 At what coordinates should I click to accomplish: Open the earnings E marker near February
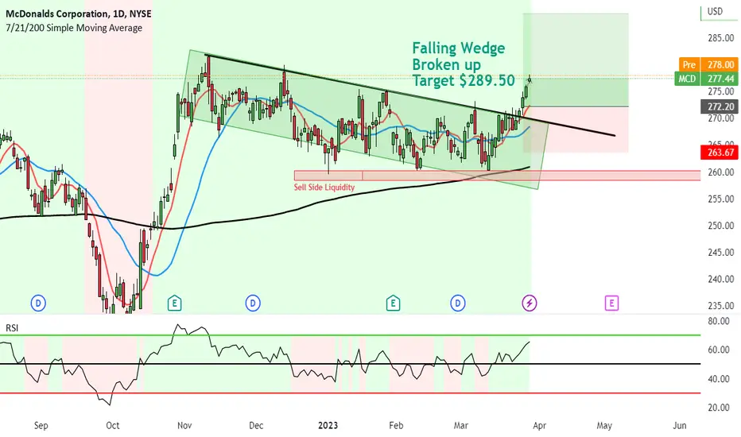393,303
